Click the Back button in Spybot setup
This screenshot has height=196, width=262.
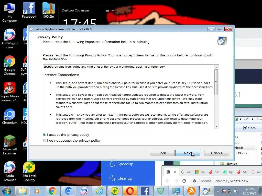pyautogui.click(x=162, y=153)
